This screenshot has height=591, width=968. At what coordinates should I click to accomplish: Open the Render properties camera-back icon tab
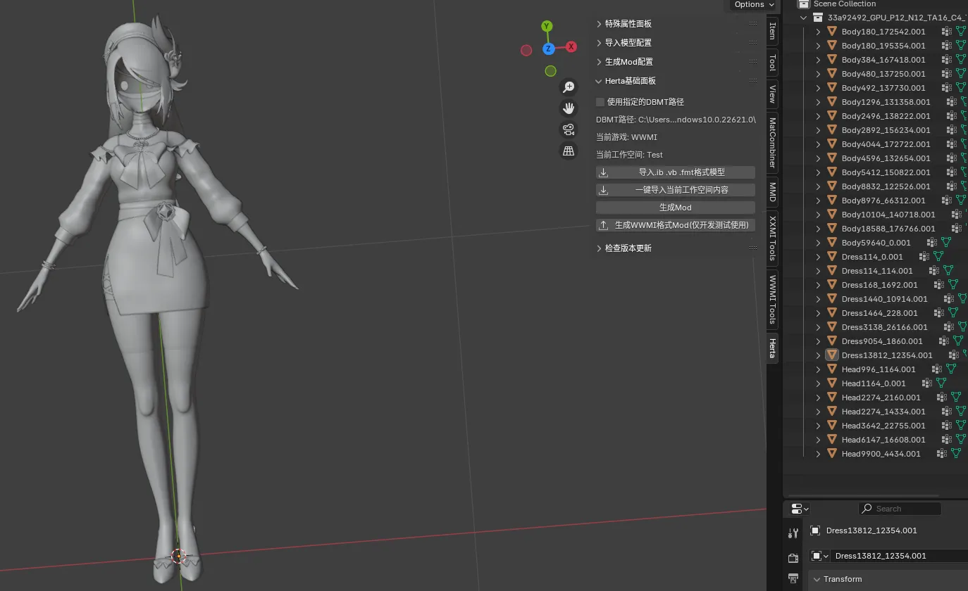tap(793, 557)
